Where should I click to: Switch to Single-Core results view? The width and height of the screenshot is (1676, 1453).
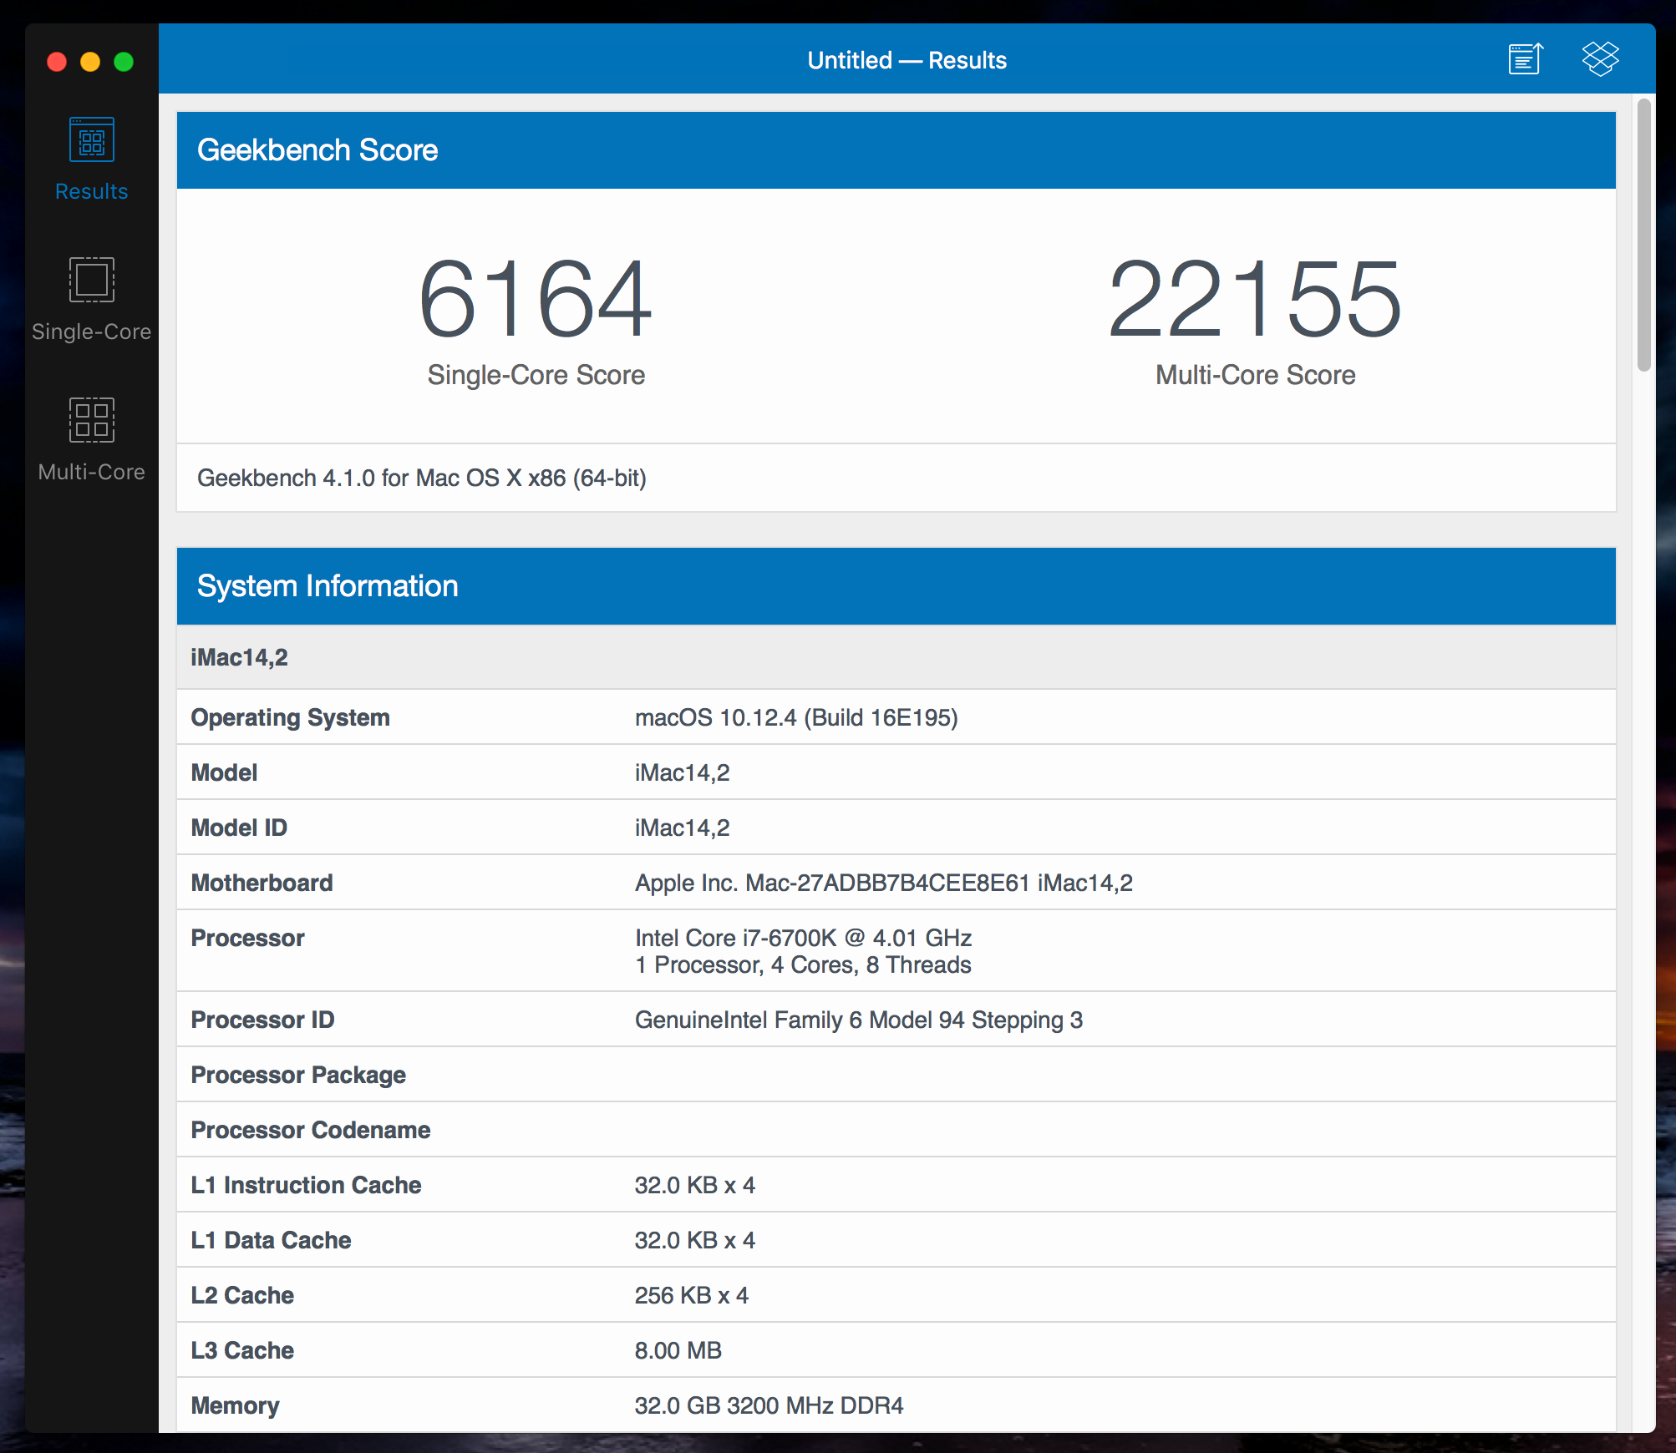click(91, 299)
